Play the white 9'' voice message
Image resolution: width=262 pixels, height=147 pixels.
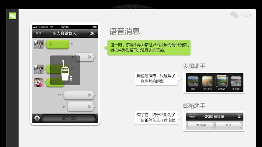click(x=81, y=107)
